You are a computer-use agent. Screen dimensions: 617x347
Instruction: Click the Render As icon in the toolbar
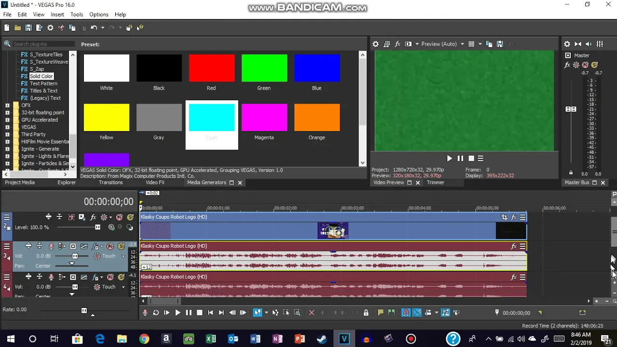(x=40, y=28)
